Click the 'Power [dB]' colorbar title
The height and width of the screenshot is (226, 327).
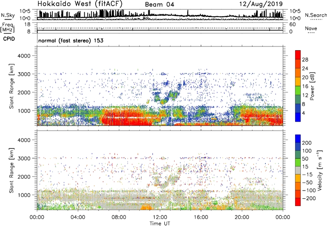pyautogui.click(x=312, y=86)
